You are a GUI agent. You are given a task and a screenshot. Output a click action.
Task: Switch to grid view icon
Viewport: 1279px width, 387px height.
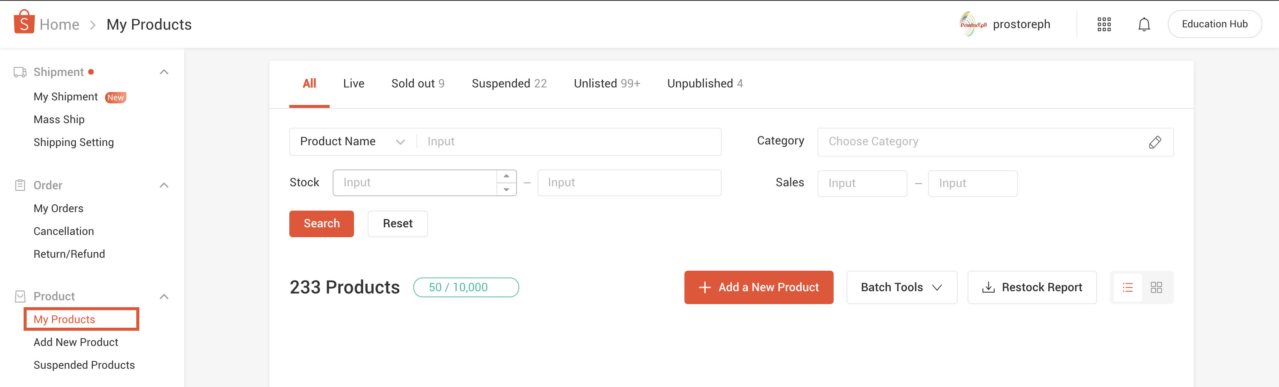1156,287
